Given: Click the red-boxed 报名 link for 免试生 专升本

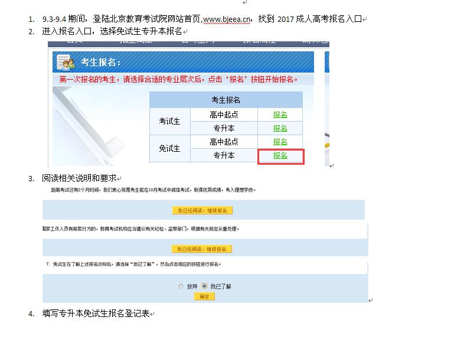Looking at the screenshot, I should 280,155.
